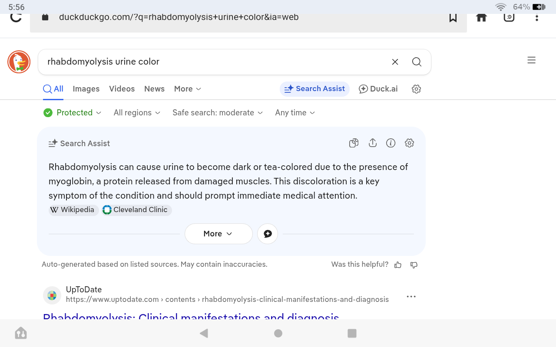556x347 pixels.
Task: Toggle the Search Assist button
Action: click(x=314, y=89)
